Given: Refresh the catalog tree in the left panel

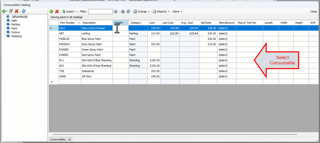Looking at the screenshot, I should pos(24,11).
